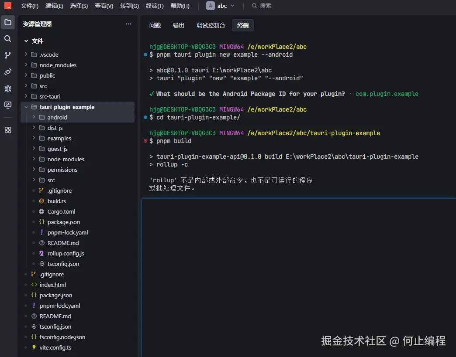Viewport: 456px width, 357px height.
Task: Open the 文件(F) menu
Action: coord(29,6)
